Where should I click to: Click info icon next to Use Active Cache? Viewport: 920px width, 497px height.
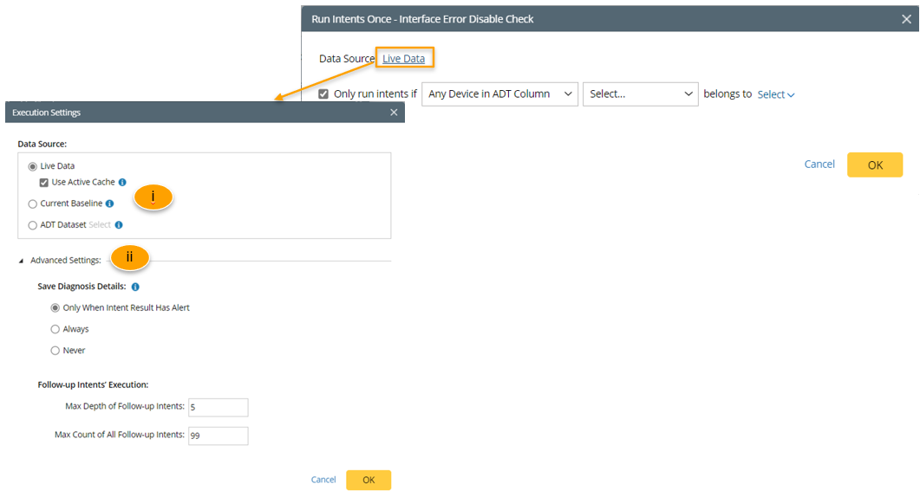[x=122, y=183]
